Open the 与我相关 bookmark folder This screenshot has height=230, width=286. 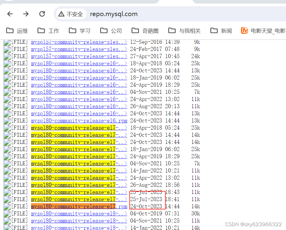[x=184, y=31]
